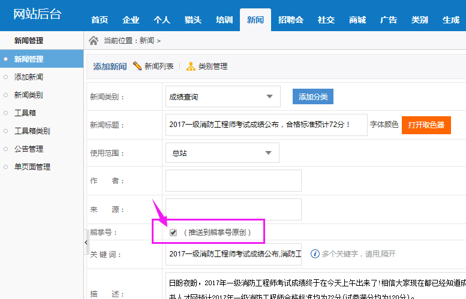Click the home icon in breadcrumb
The height and width of the screenshot is (299, 466).
94,40
